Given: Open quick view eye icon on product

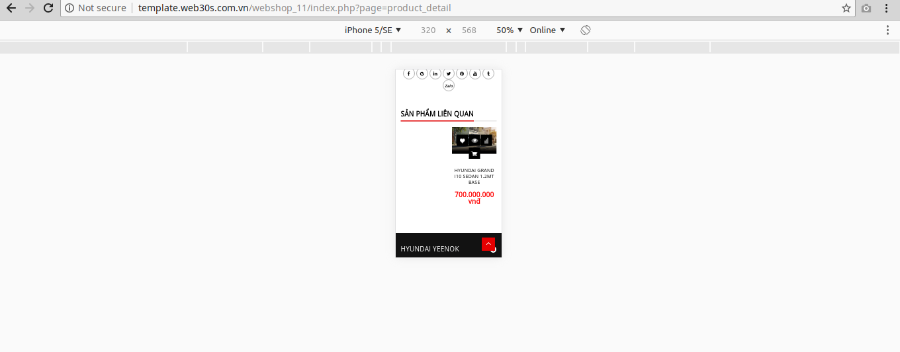Looking at the screenshot, I should coord(474,141).
